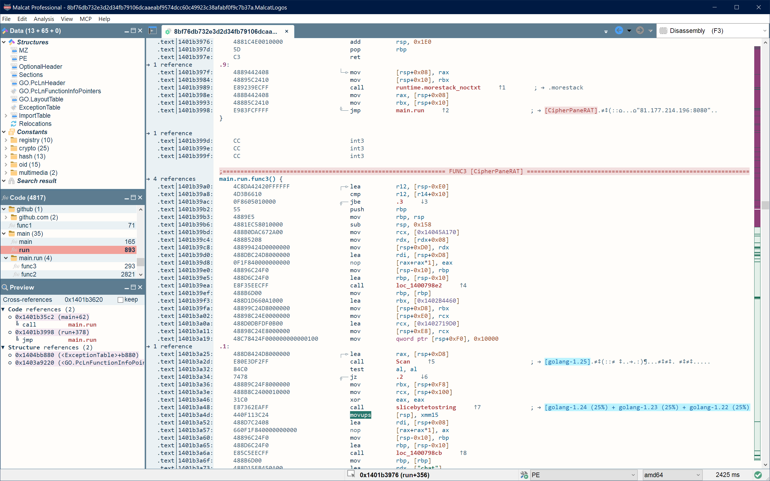Open the View menu
The height and width of the screenshot is (481, 770).
pyautogui.click(x=67, y=19)
